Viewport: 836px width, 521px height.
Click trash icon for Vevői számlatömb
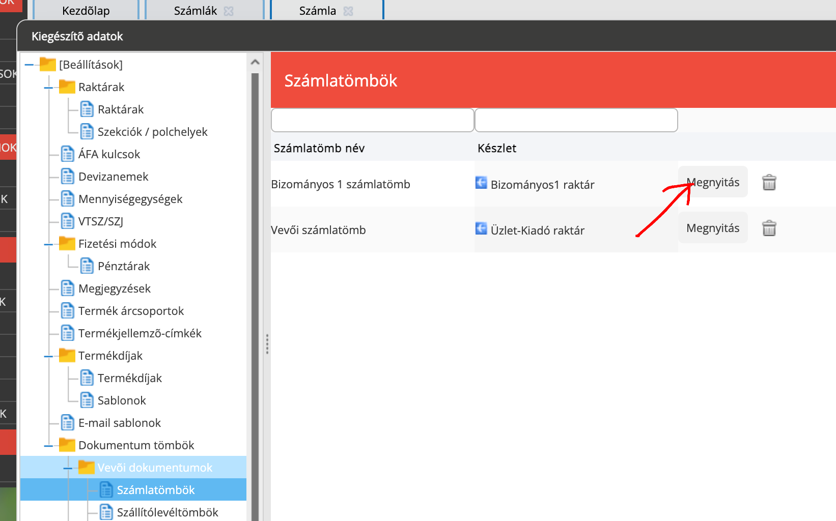pos(769,228)
